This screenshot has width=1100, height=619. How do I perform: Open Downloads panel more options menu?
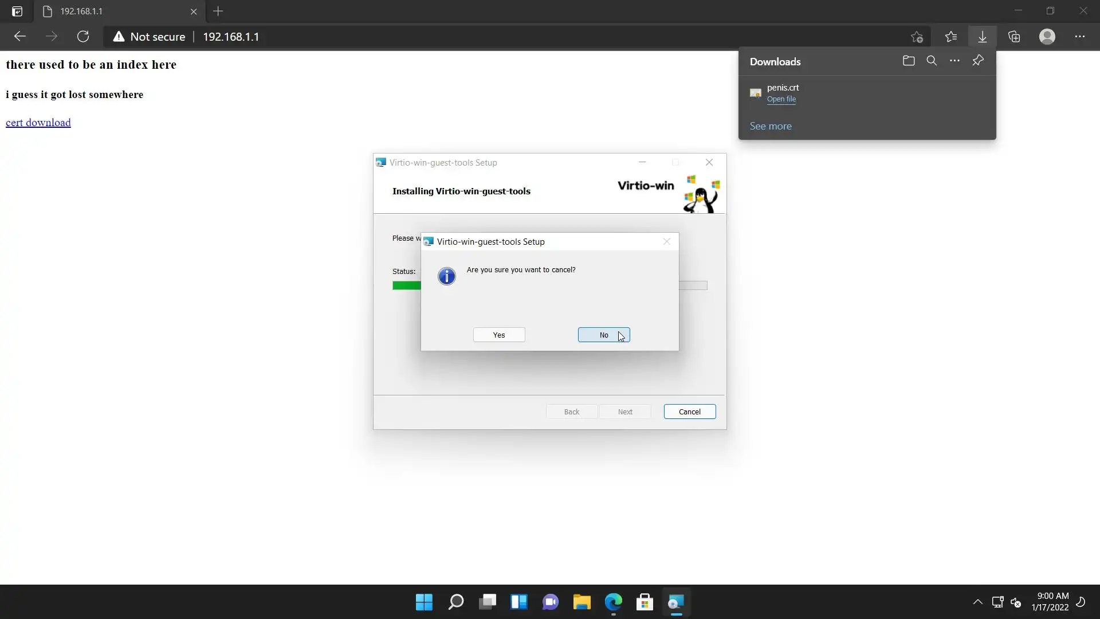tap(954, 61)
